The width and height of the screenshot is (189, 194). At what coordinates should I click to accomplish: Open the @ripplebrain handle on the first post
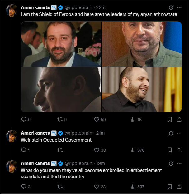(x=78, y=7)
